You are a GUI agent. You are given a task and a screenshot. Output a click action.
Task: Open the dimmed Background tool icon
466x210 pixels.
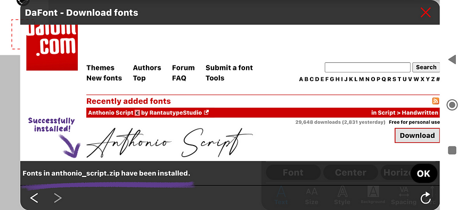coord(373,195)
